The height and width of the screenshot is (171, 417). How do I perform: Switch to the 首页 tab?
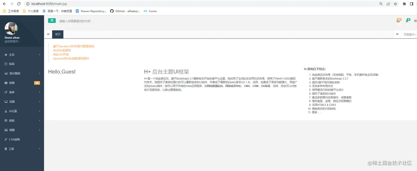pyautogui.click(x=58, y=34)
